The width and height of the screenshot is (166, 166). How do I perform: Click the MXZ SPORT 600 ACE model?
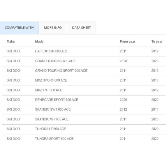(51, 80)
